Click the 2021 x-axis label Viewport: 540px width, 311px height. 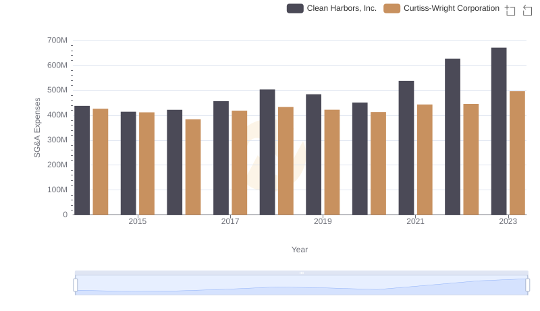pos(415,221)
